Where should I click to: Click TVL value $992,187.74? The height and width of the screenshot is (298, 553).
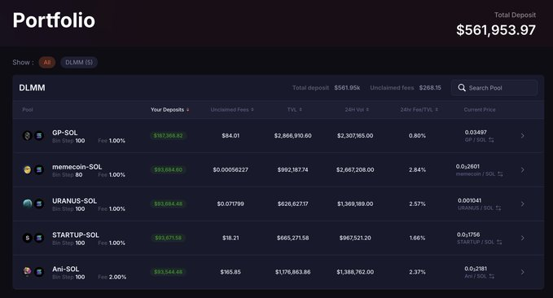coord(292,170)
